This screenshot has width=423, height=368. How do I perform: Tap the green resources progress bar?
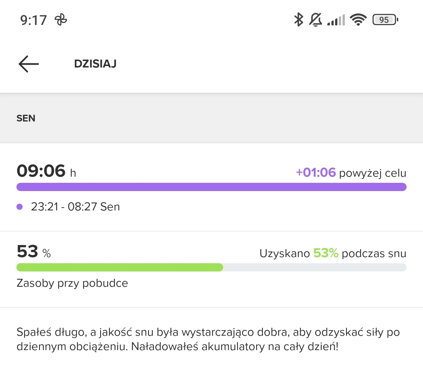click(120, 267)
